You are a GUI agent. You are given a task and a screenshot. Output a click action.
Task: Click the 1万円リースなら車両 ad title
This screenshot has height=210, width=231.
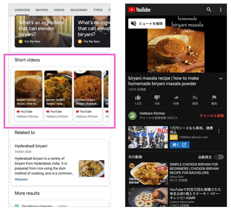(191, 130)
